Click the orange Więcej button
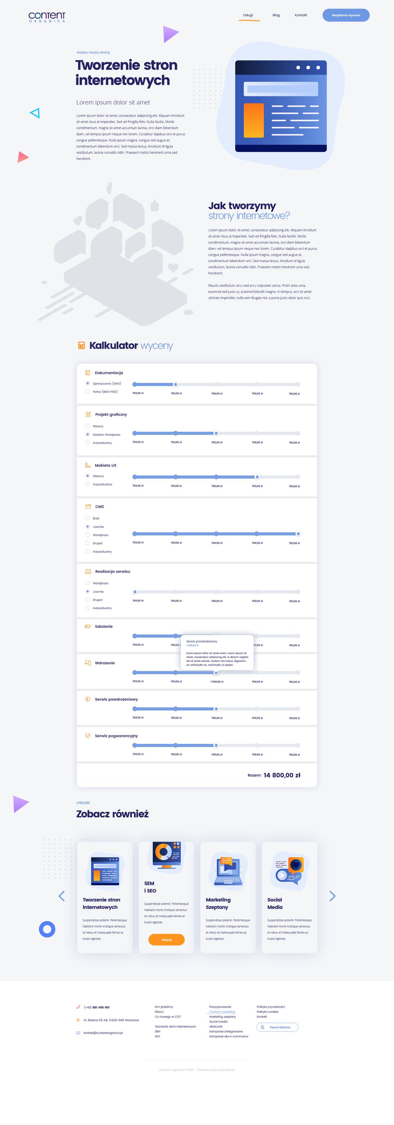394x1125 pixels. [166, 939]
